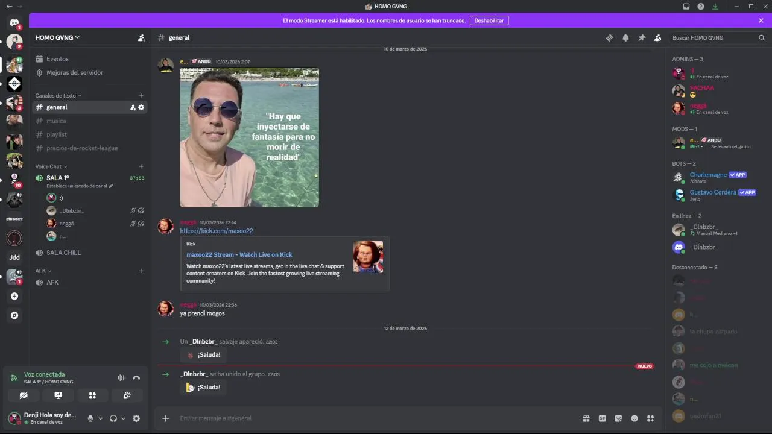Open Charlemagne bot profile in member list
Screen dimensions: 772x434
[718, 177]
